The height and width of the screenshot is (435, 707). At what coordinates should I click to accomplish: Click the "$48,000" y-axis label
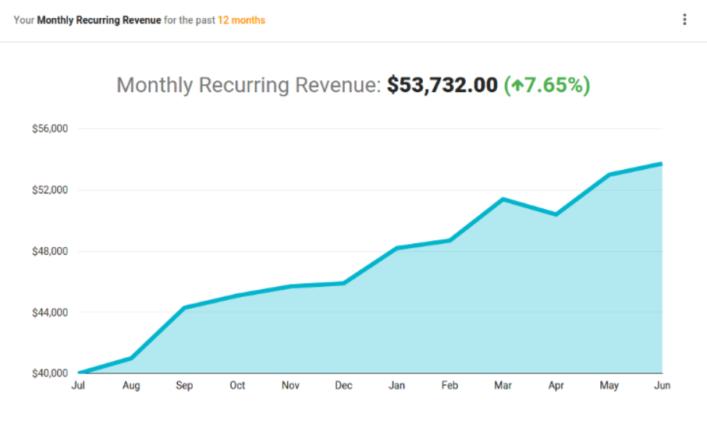coord(50,251)
